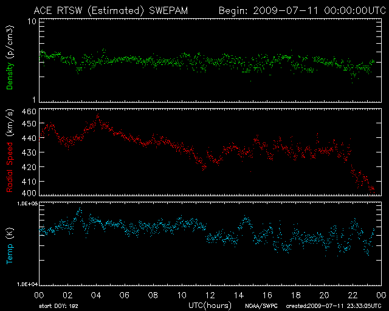Click the speed axis value '420'
Screen dimensions: 389x311
[x=29, y=167]
